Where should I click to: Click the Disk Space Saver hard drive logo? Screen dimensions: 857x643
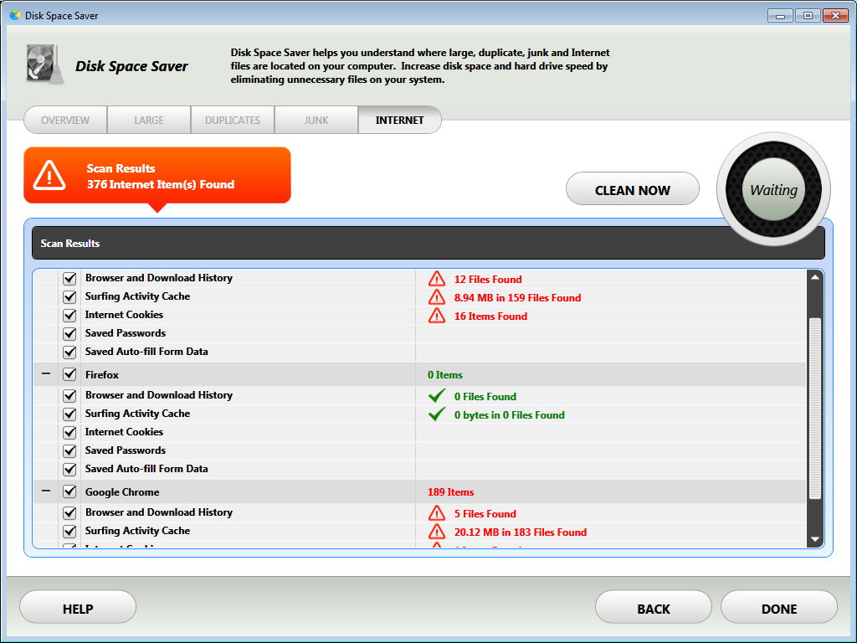[44, 65]
